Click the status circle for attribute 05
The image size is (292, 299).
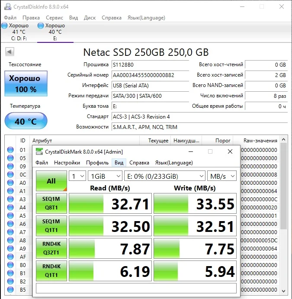click(10, 158)
